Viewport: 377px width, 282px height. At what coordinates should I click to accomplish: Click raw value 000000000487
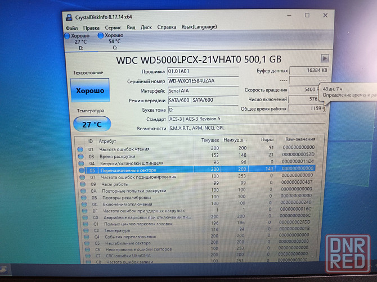tap(297, 182)
